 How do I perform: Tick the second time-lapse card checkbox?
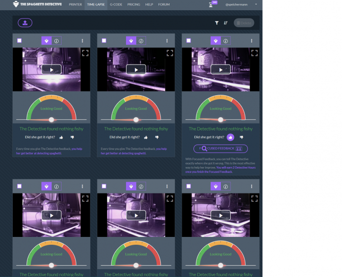click(x=104, y=41)
